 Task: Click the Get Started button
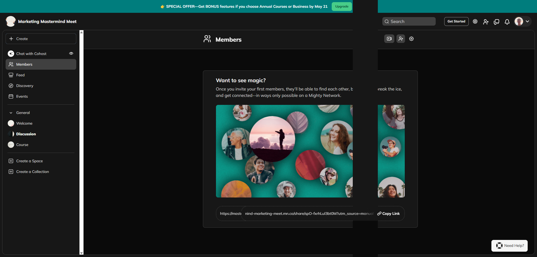[x=456, y=21]
